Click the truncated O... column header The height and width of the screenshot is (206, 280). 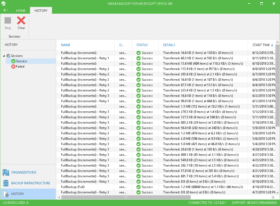(122, 45)
